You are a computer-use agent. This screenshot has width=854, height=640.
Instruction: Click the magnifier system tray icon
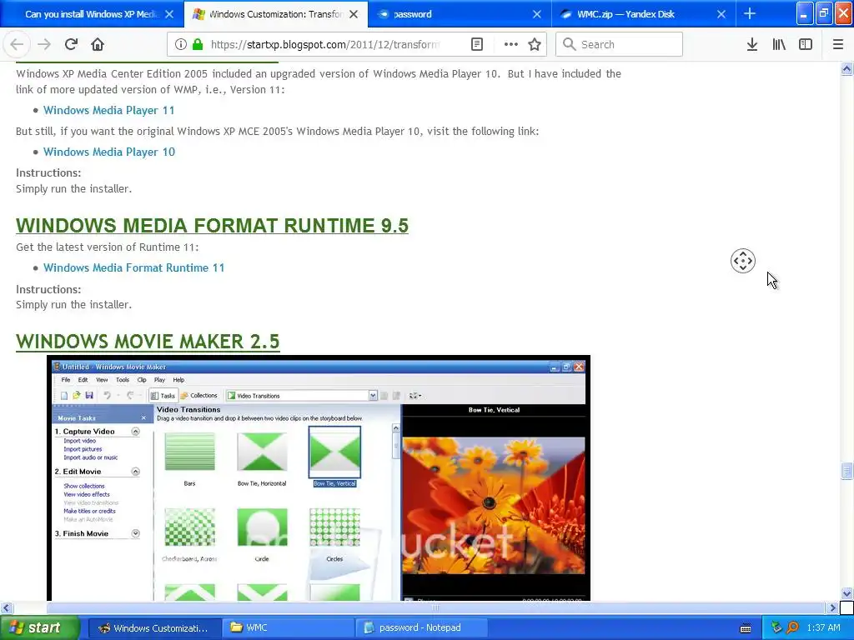[792, 627]
